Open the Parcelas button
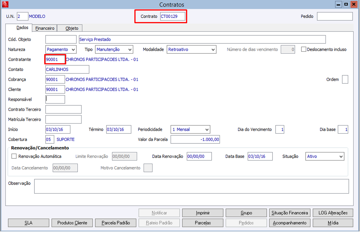 pyautogui.click(x=203, y=223)
